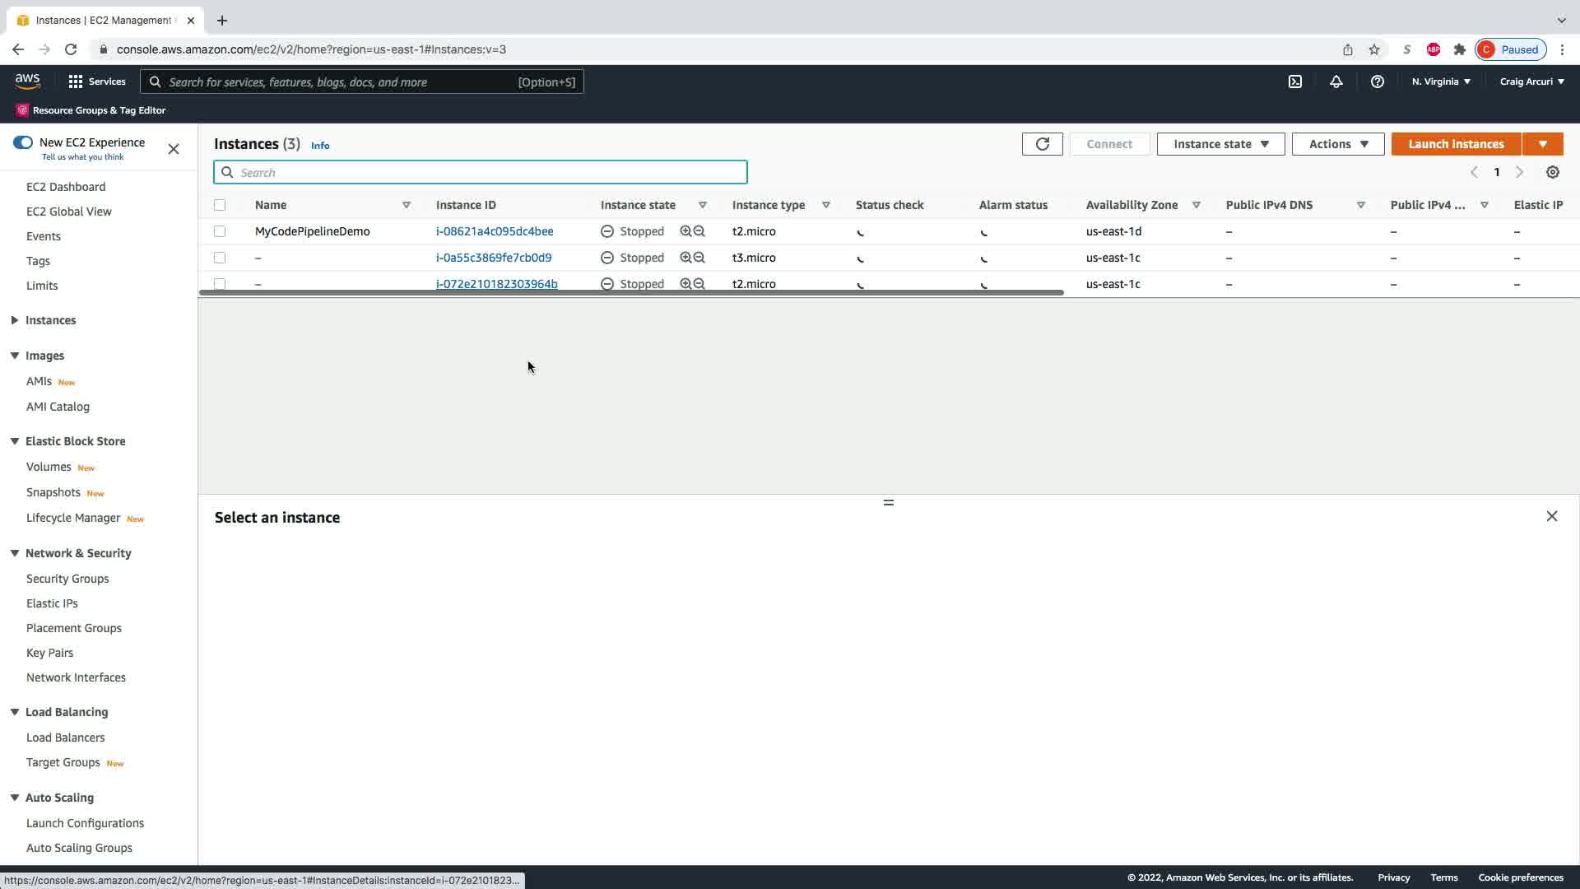
Task: Open Security Groups in the sidebar
Action: pos(67,579)
